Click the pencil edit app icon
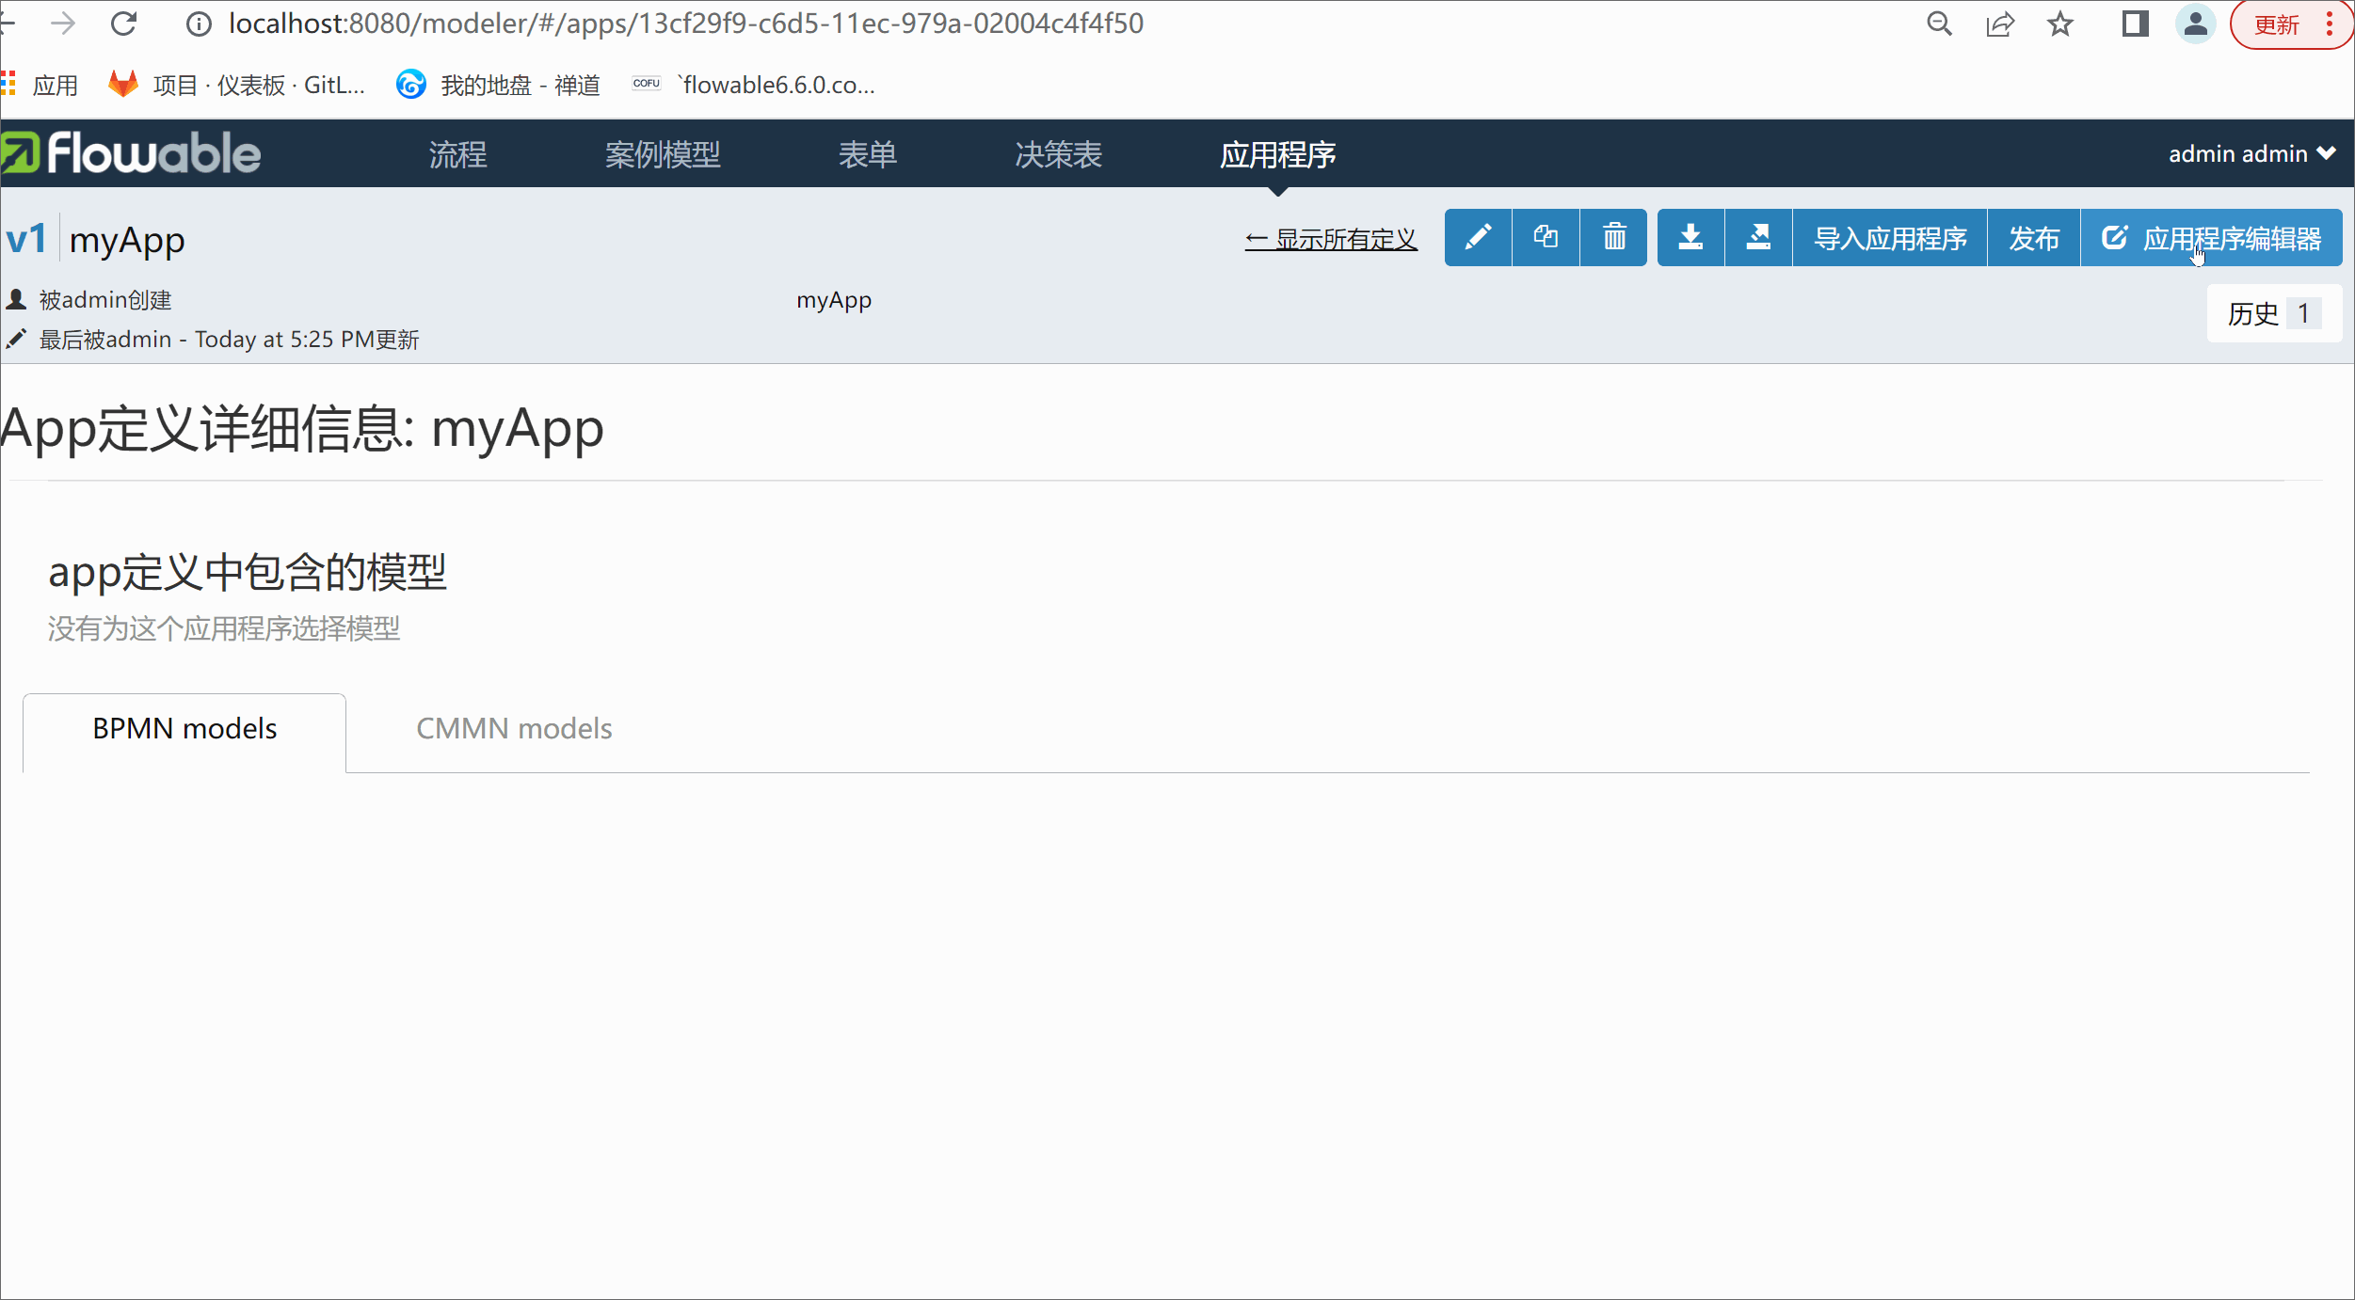This screenshot has width=2355, height=1300. [1478, 238]
